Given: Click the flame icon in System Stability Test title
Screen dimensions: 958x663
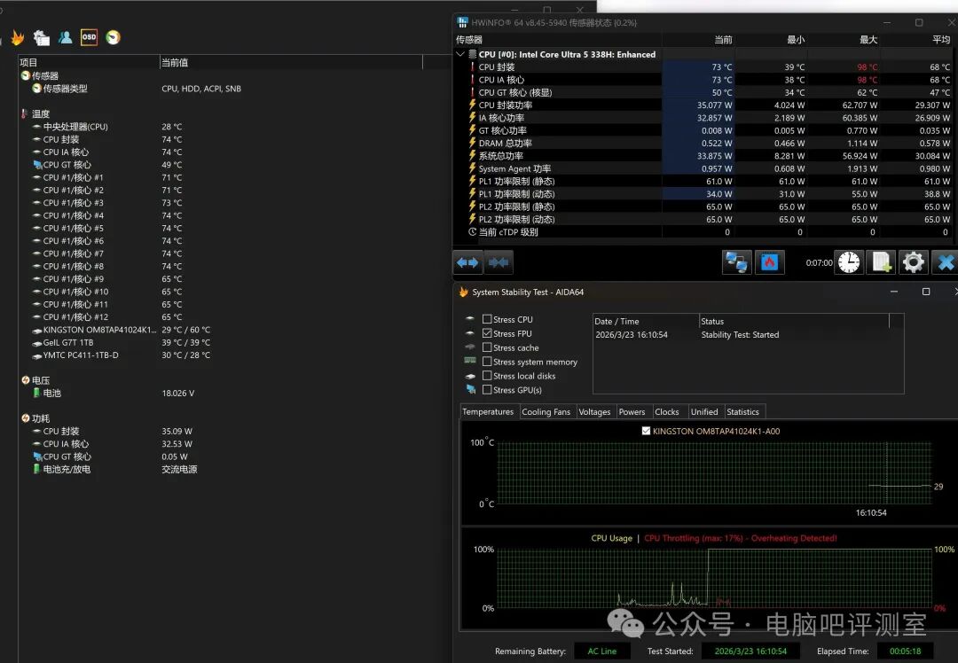Looking at the screenshot, I should (463, 292).
